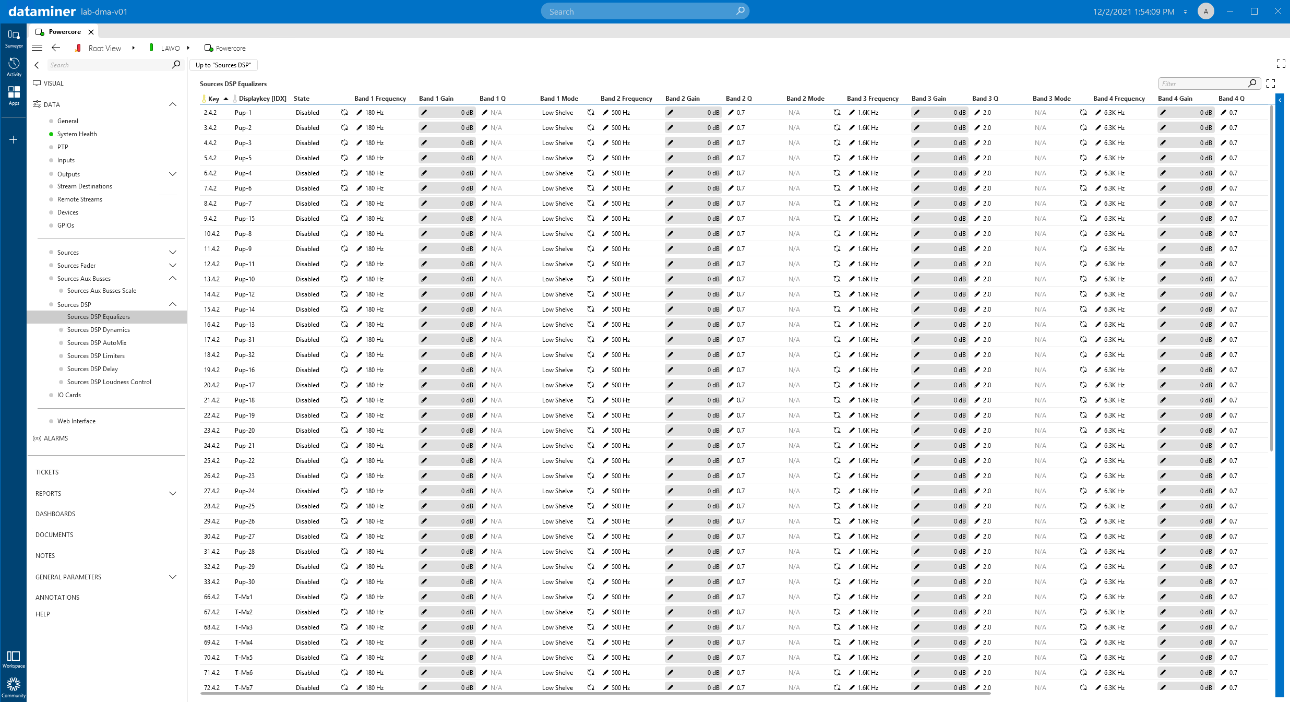Click the Powercore element icon in breadcrumb

pos(209,48)
